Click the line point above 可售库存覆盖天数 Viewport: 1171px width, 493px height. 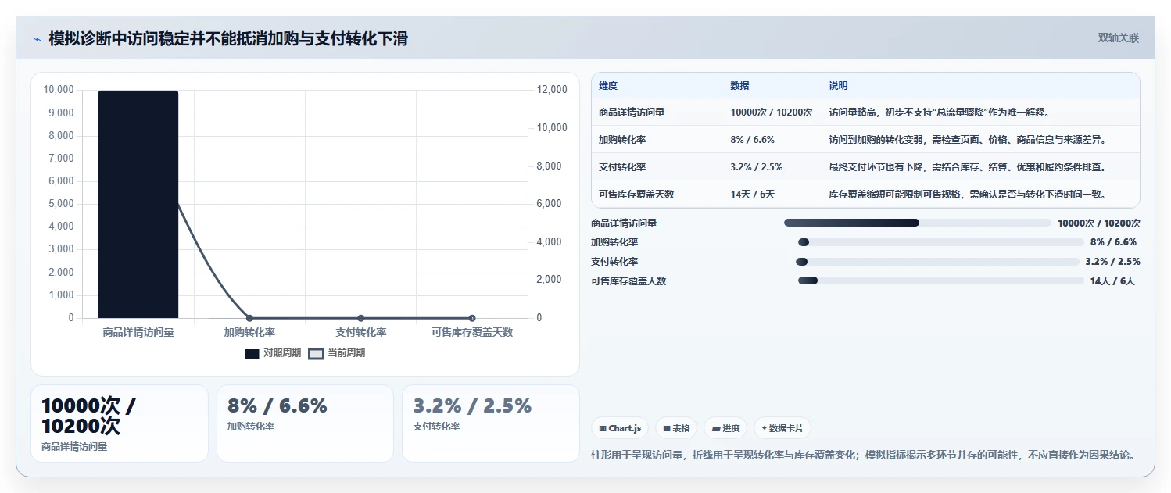(471, 318)
